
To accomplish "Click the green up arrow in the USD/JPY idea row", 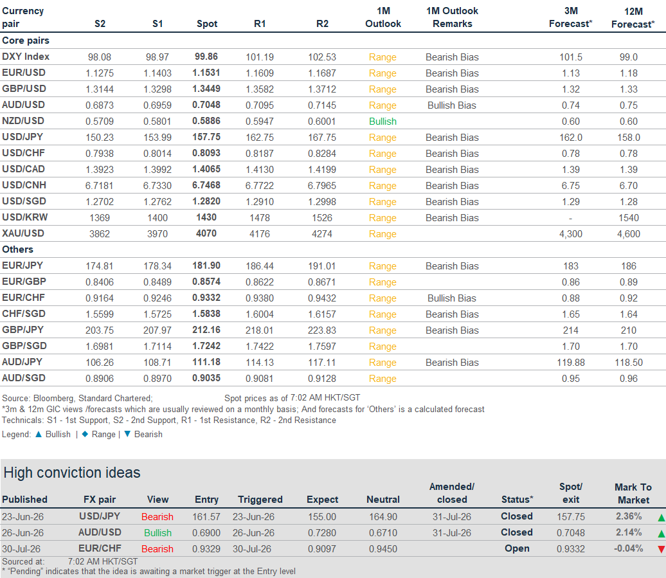I will tap(661, 518).
